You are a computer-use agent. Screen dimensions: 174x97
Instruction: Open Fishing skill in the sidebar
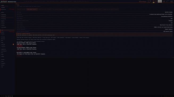click(x=3, y=21)
